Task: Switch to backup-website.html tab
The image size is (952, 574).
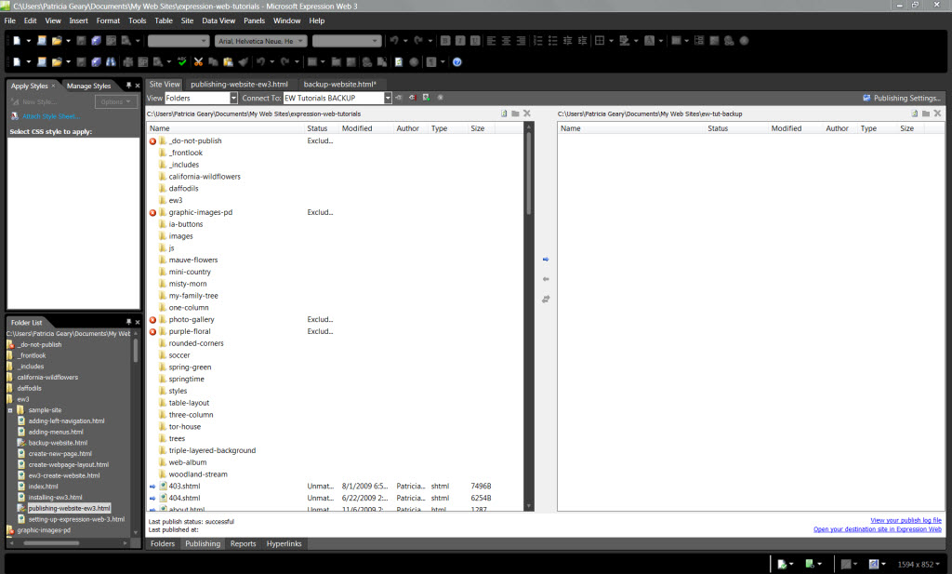Action: coord(340,85)
